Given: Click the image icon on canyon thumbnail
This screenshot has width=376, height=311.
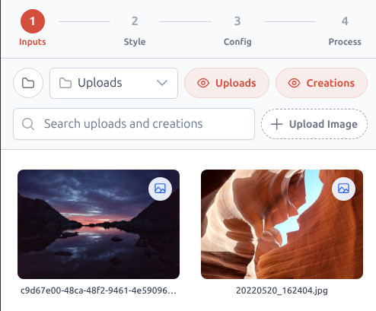Looking at the screenshot, I should [343, 189].
